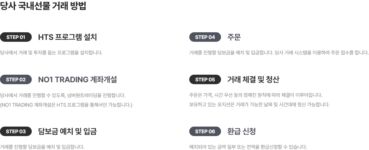Click the STEP 04 badge
Viewport: 369px width, 150px height.
(x=205, y=37)
